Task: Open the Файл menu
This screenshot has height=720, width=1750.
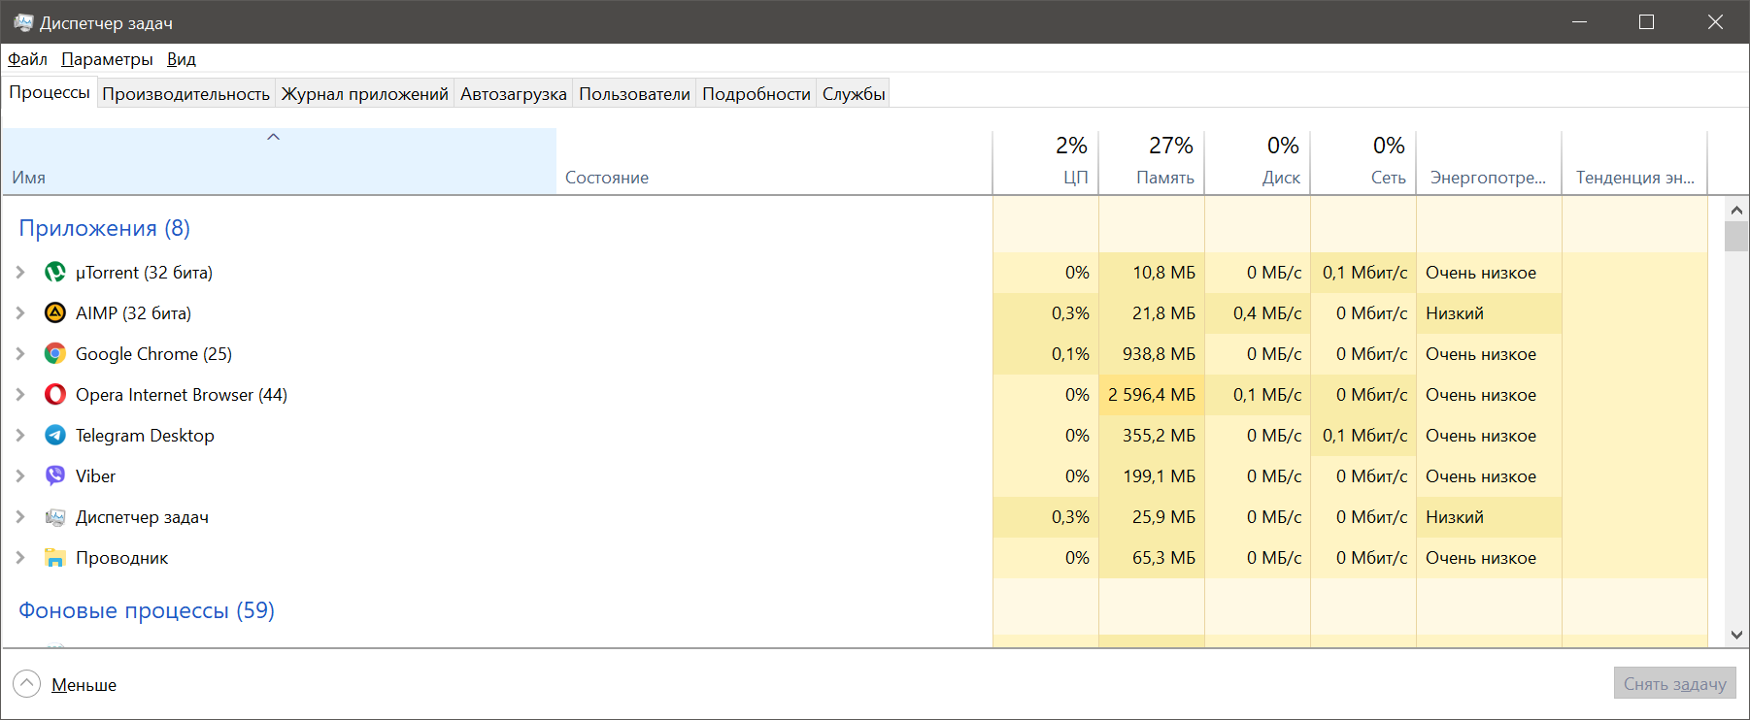Action: pos(27,59)
